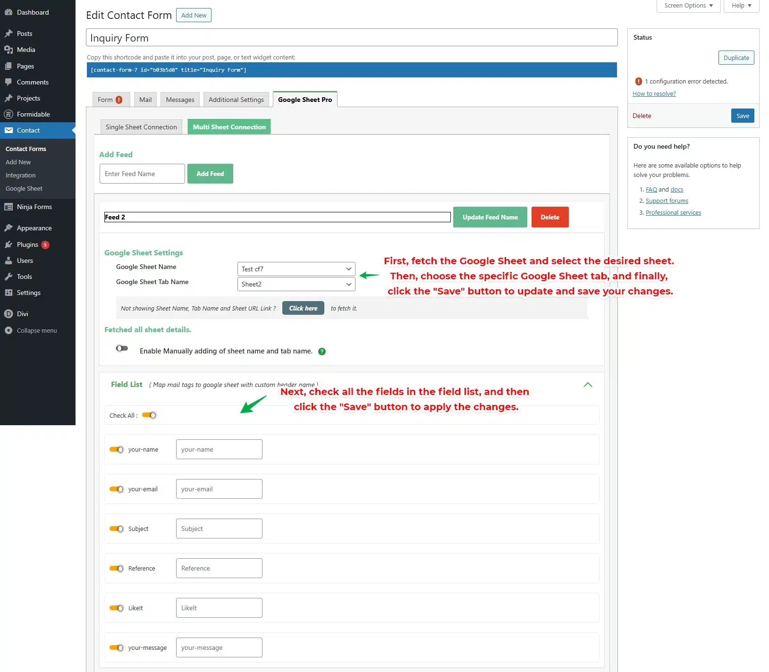Viewport: 769px width, 672px height.
Task: Click the Collapse menu arrow icon
Action: point(8,330)
